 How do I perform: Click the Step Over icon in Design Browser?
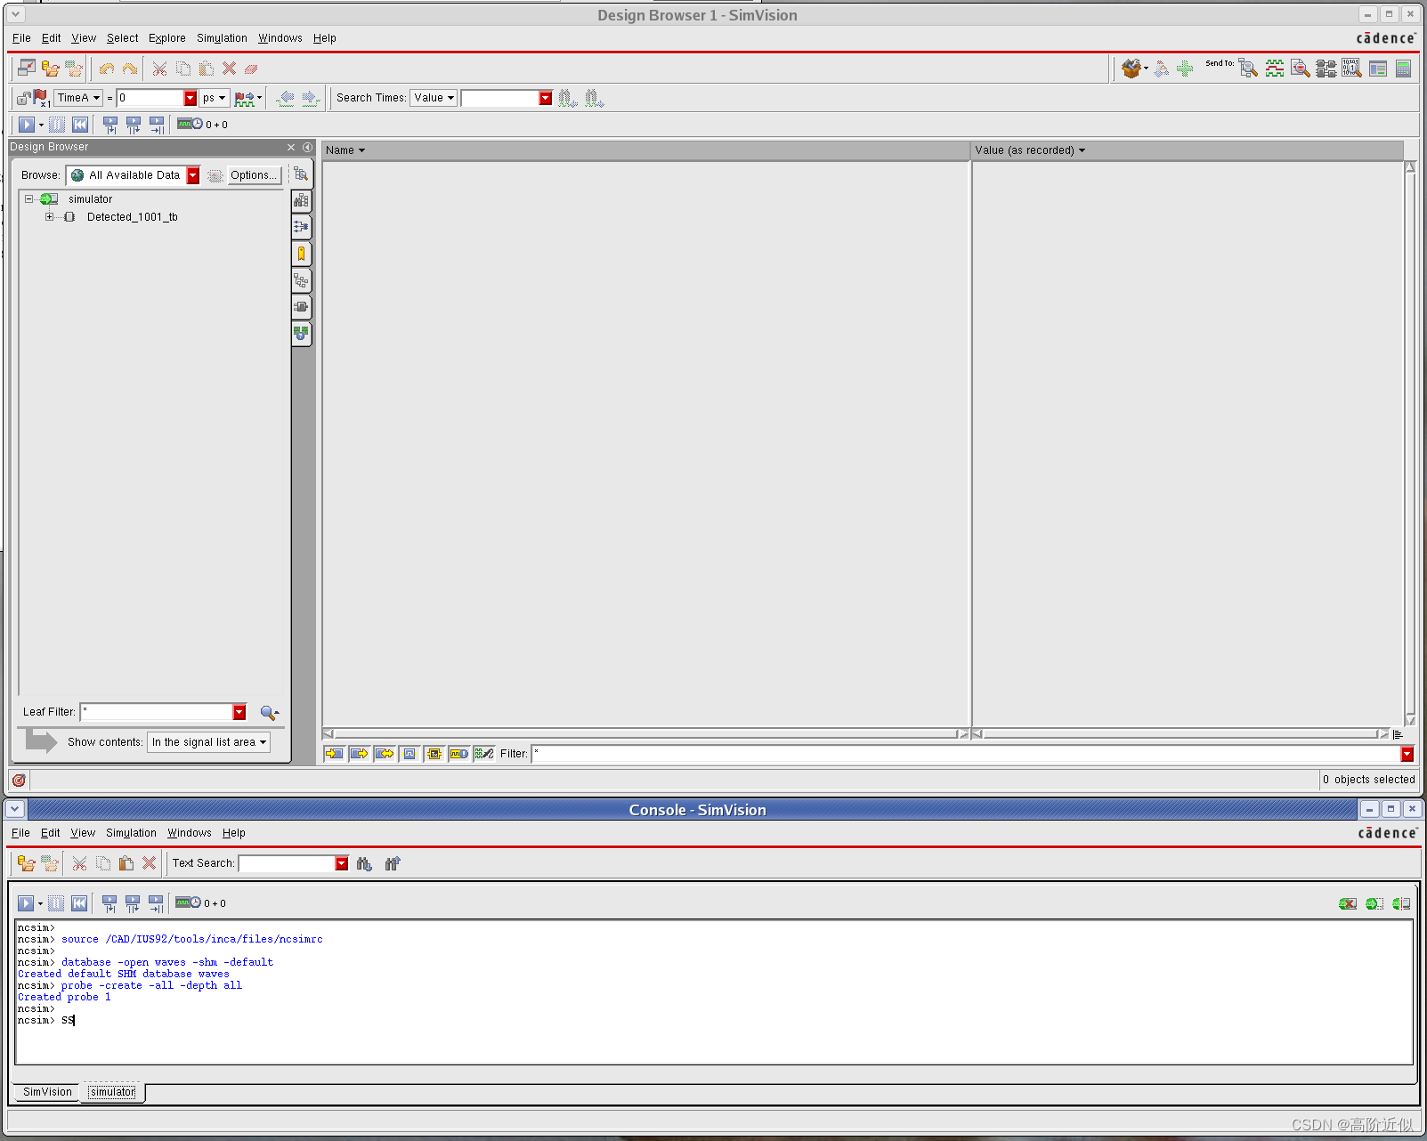[x=134, y=125]
